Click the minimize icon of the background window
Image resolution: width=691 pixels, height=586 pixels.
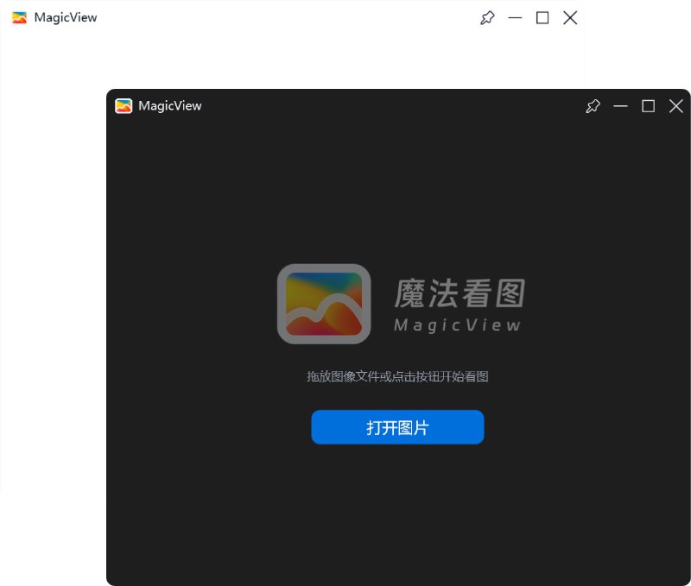(514, 17)
